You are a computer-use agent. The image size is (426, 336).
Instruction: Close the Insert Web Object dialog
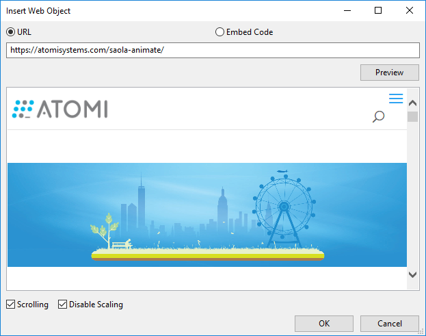pyautogui.click(x=410, y=10)
